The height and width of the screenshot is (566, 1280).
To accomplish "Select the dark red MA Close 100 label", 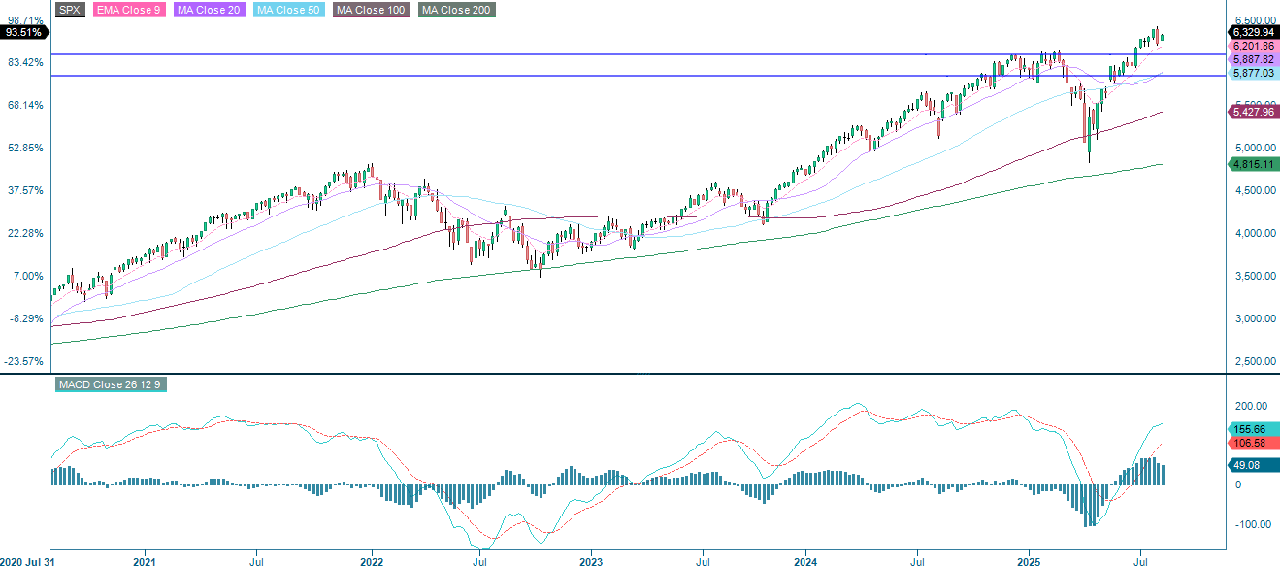I will pyautogui.click(x=370, y=10).
